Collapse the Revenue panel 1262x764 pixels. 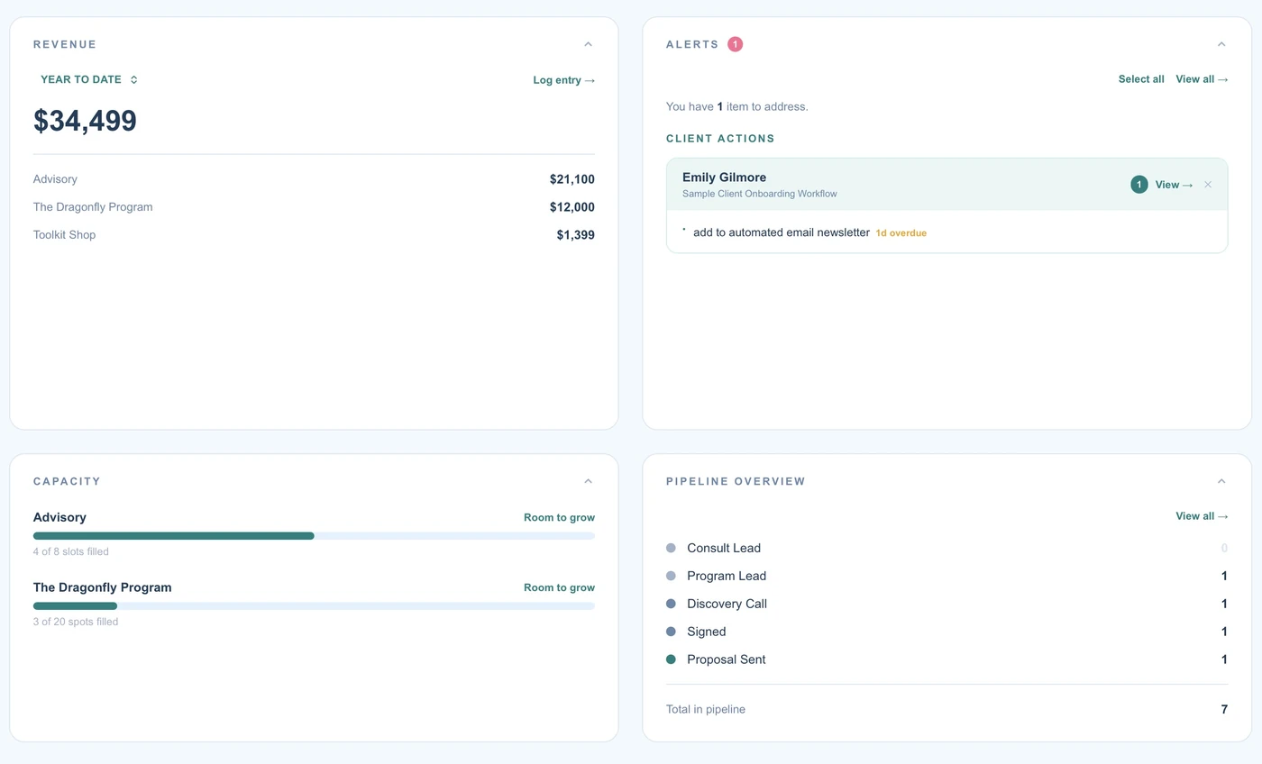[x=588, y=44]
